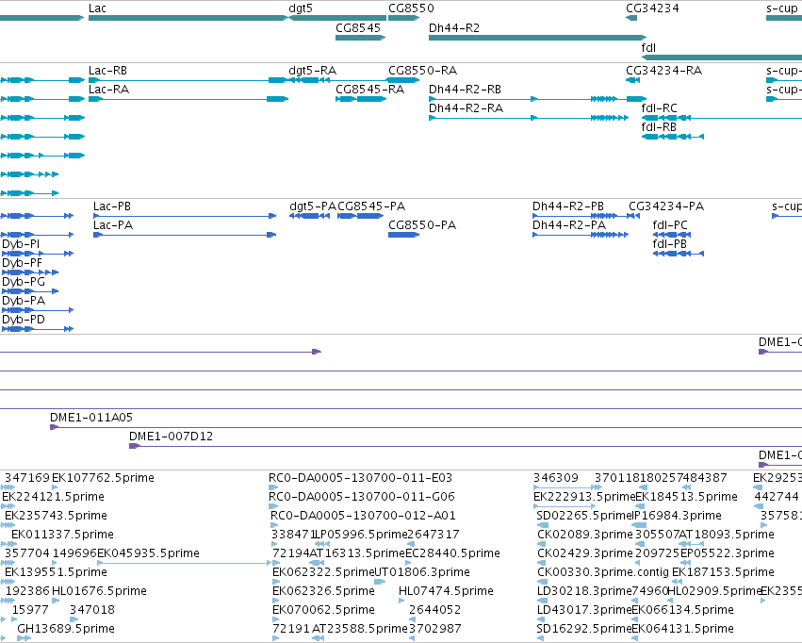Select the CG8545-RA transcript label

(369, 90)
